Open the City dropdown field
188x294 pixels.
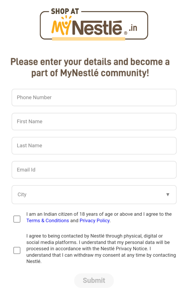(94, 195)
